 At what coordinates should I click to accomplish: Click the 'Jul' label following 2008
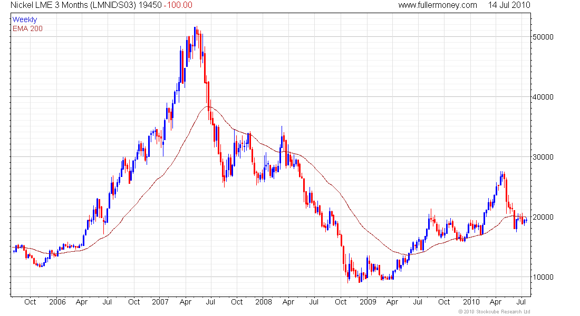[314, 302]
